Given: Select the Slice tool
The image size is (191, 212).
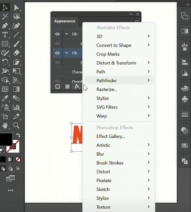Looking at the screenshot, I should [16, 117].
